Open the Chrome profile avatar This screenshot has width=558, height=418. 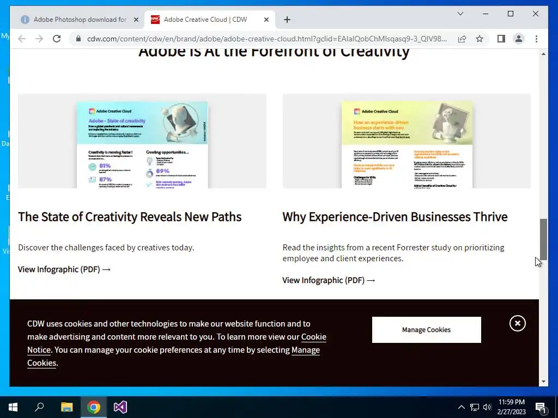519,39
